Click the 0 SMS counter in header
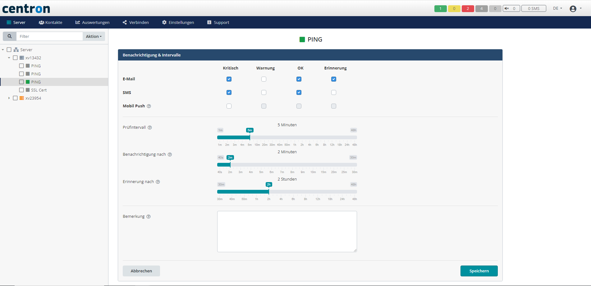The height and width of the screenshot is (286, 591). click(534, 8)
